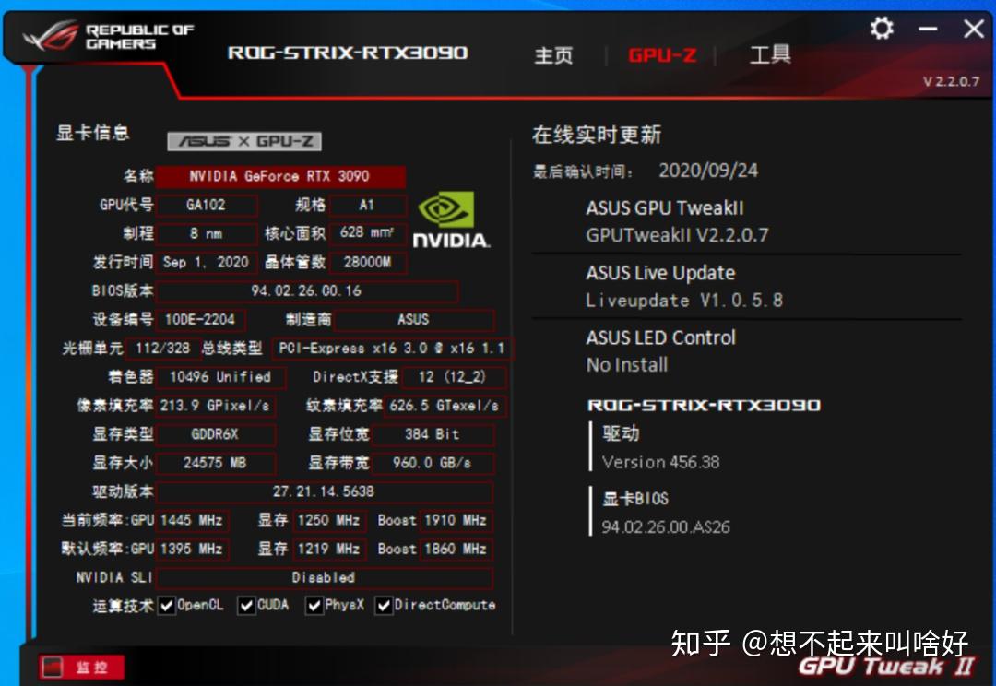
Task: Open the settings gear icon
Action: click(882, 28)
